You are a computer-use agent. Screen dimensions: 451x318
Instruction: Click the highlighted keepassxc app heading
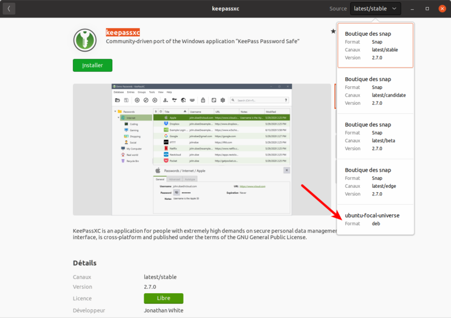coord(123,33)
